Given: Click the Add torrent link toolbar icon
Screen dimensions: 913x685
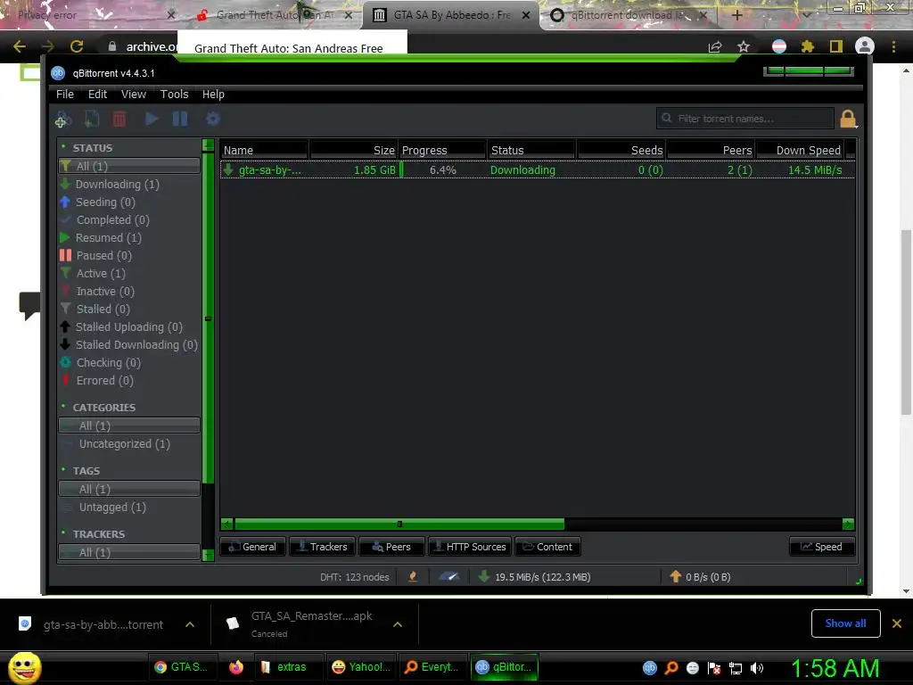Looking at the screenshot, I should [63, 119].
